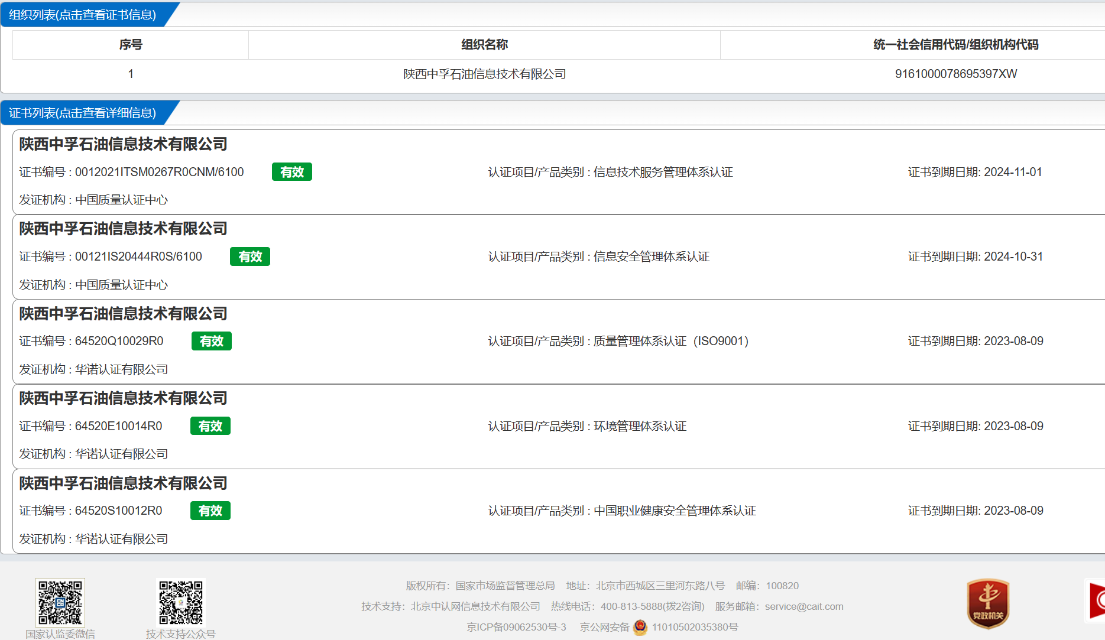Select organization row 陕西中孚石油信息技术有限公司 in table
Viewport: 1105px width, 640px height.
484,74
